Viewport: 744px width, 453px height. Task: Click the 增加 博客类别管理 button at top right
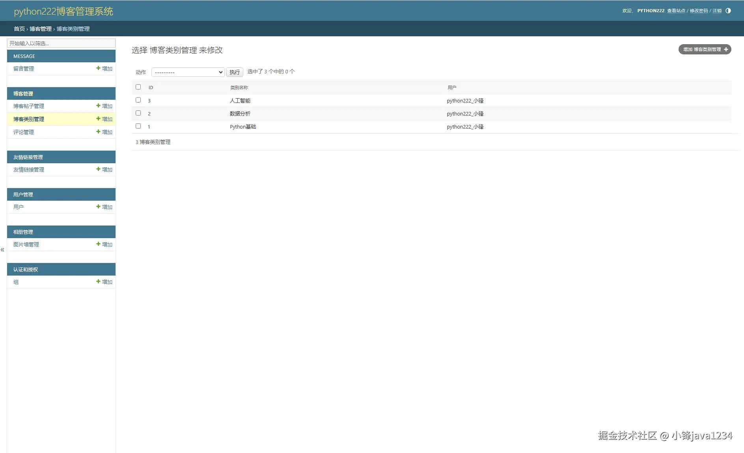click(x=705, y=49)
